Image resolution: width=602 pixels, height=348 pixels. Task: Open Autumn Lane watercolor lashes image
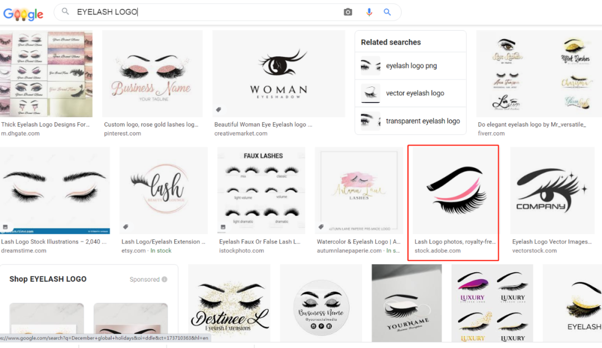(x=359, y=191)
